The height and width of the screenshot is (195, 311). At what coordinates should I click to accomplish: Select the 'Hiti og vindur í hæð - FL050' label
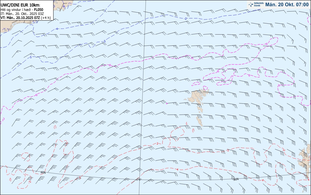click(22, 10)
